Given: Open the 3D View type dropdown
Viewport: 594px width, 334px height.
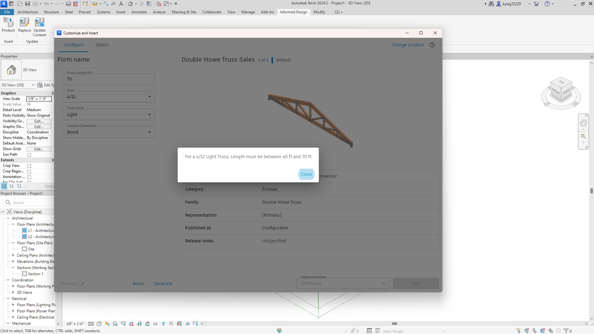Looking at the screenshot, I should tap(33, 85).
